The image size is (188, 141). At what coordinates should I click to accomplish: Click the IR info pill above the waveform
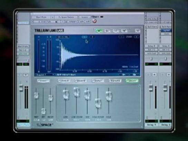[63, 37]
